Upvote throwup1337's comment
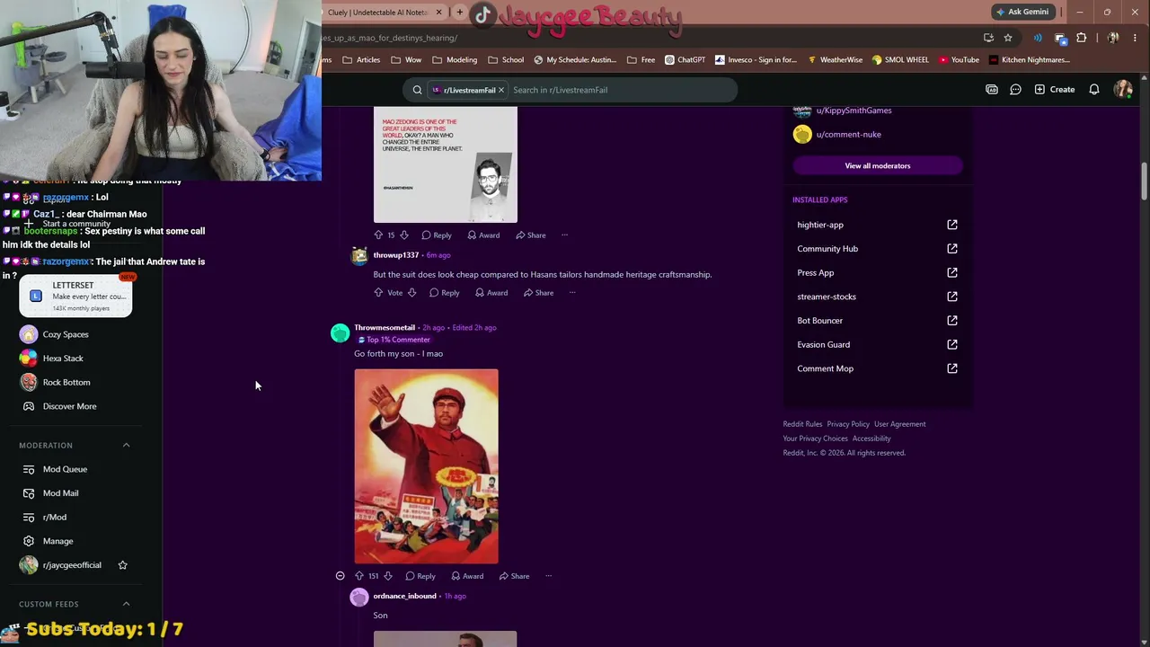Viewport: 1150px width, 647px height. [378, 293]
